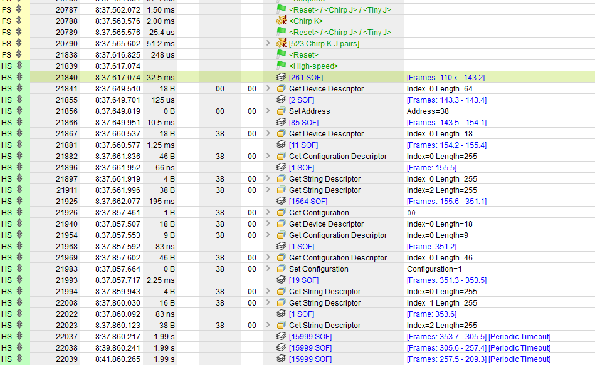
Task: Click the folder icon on Get Configuration
Action: coord(281,212)
